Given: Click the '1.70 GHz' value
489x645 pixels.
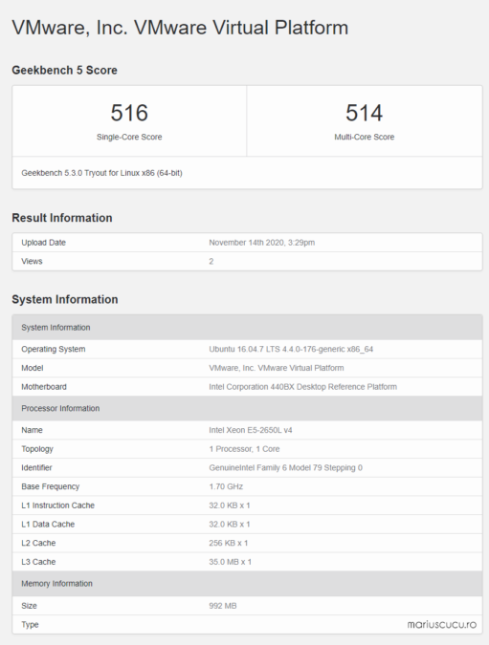Looking at the screenshot, I should tap(226, 486).
